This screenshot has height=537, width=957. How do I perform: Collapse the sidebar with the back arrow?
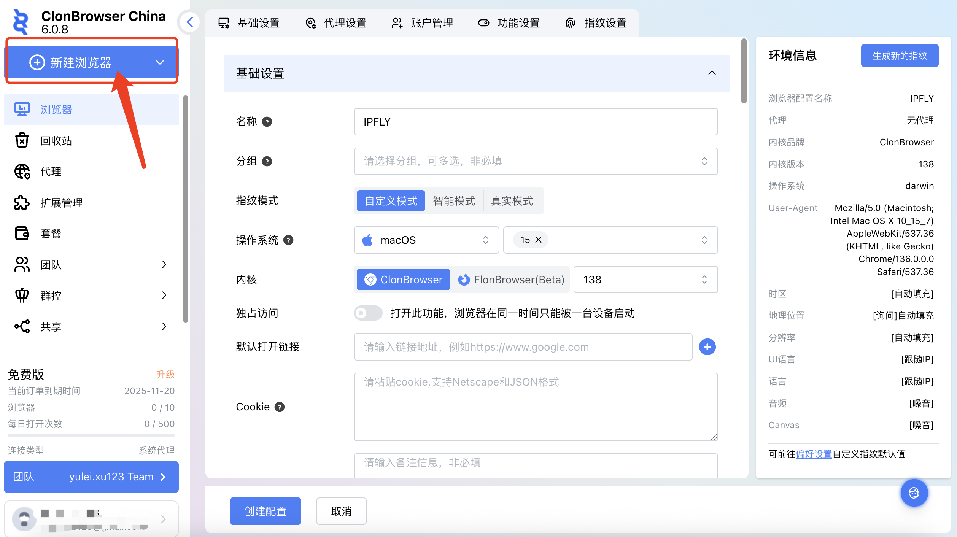point(190,22)
